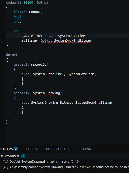
Task: Click the "System.DateTime" type string
Action: point(47,74)
